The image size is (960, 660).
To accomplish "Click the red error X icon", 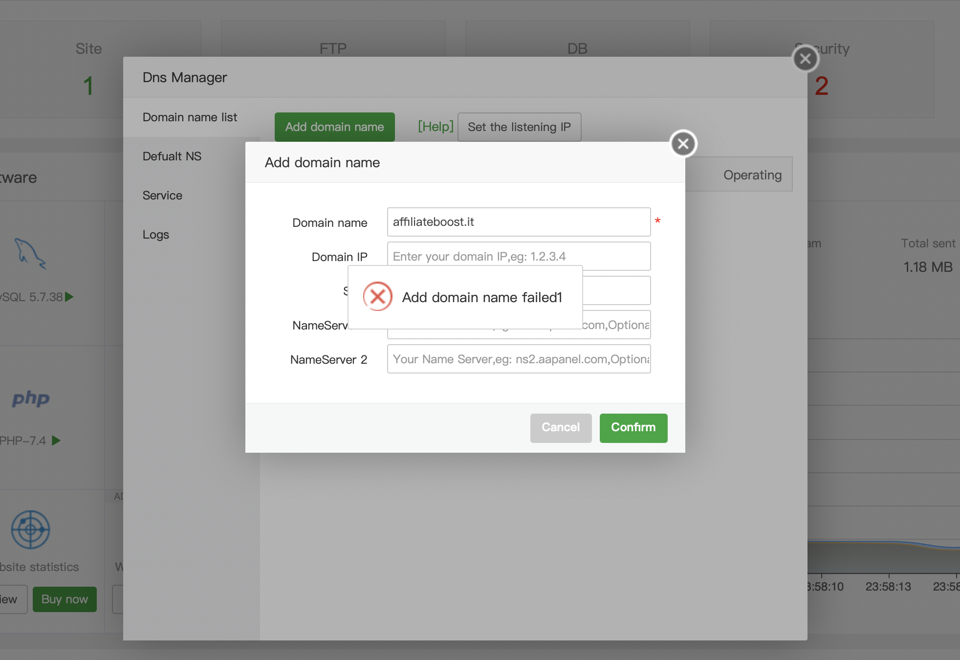I will [377, 296].
